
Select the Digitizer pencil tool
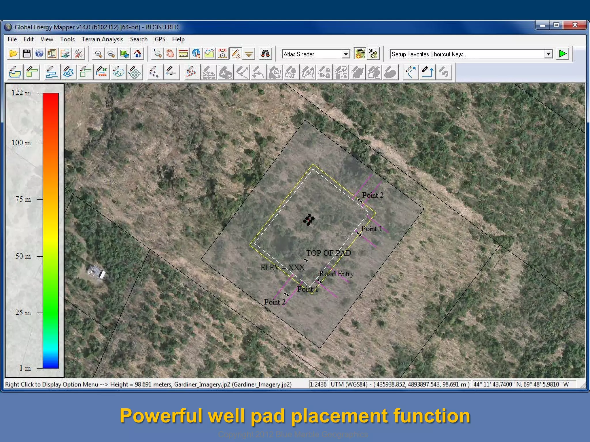click(236, 54)
